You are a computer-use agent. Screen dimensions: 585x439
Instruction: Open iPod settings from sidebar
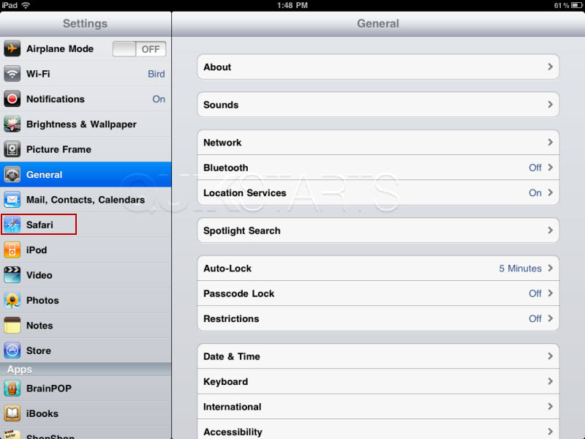(x=86, y=249)
